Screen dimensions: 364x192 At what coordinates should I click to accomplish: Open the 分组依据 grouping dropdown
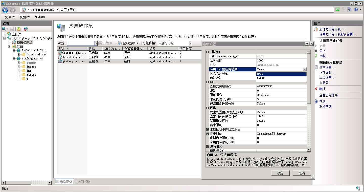tap(190, 43)
